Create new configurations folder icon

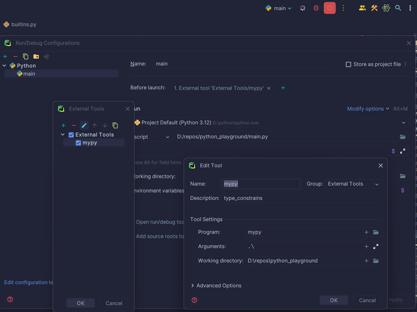36,56
